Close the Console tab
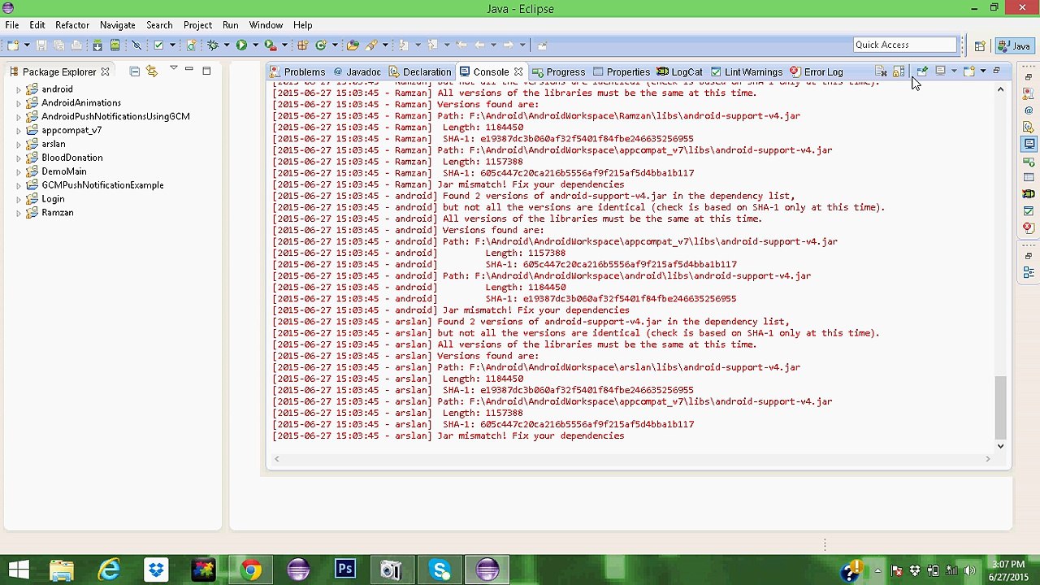Image resolution: width=1040 pixels, height=585 pixels. click(x=518, y=71)
